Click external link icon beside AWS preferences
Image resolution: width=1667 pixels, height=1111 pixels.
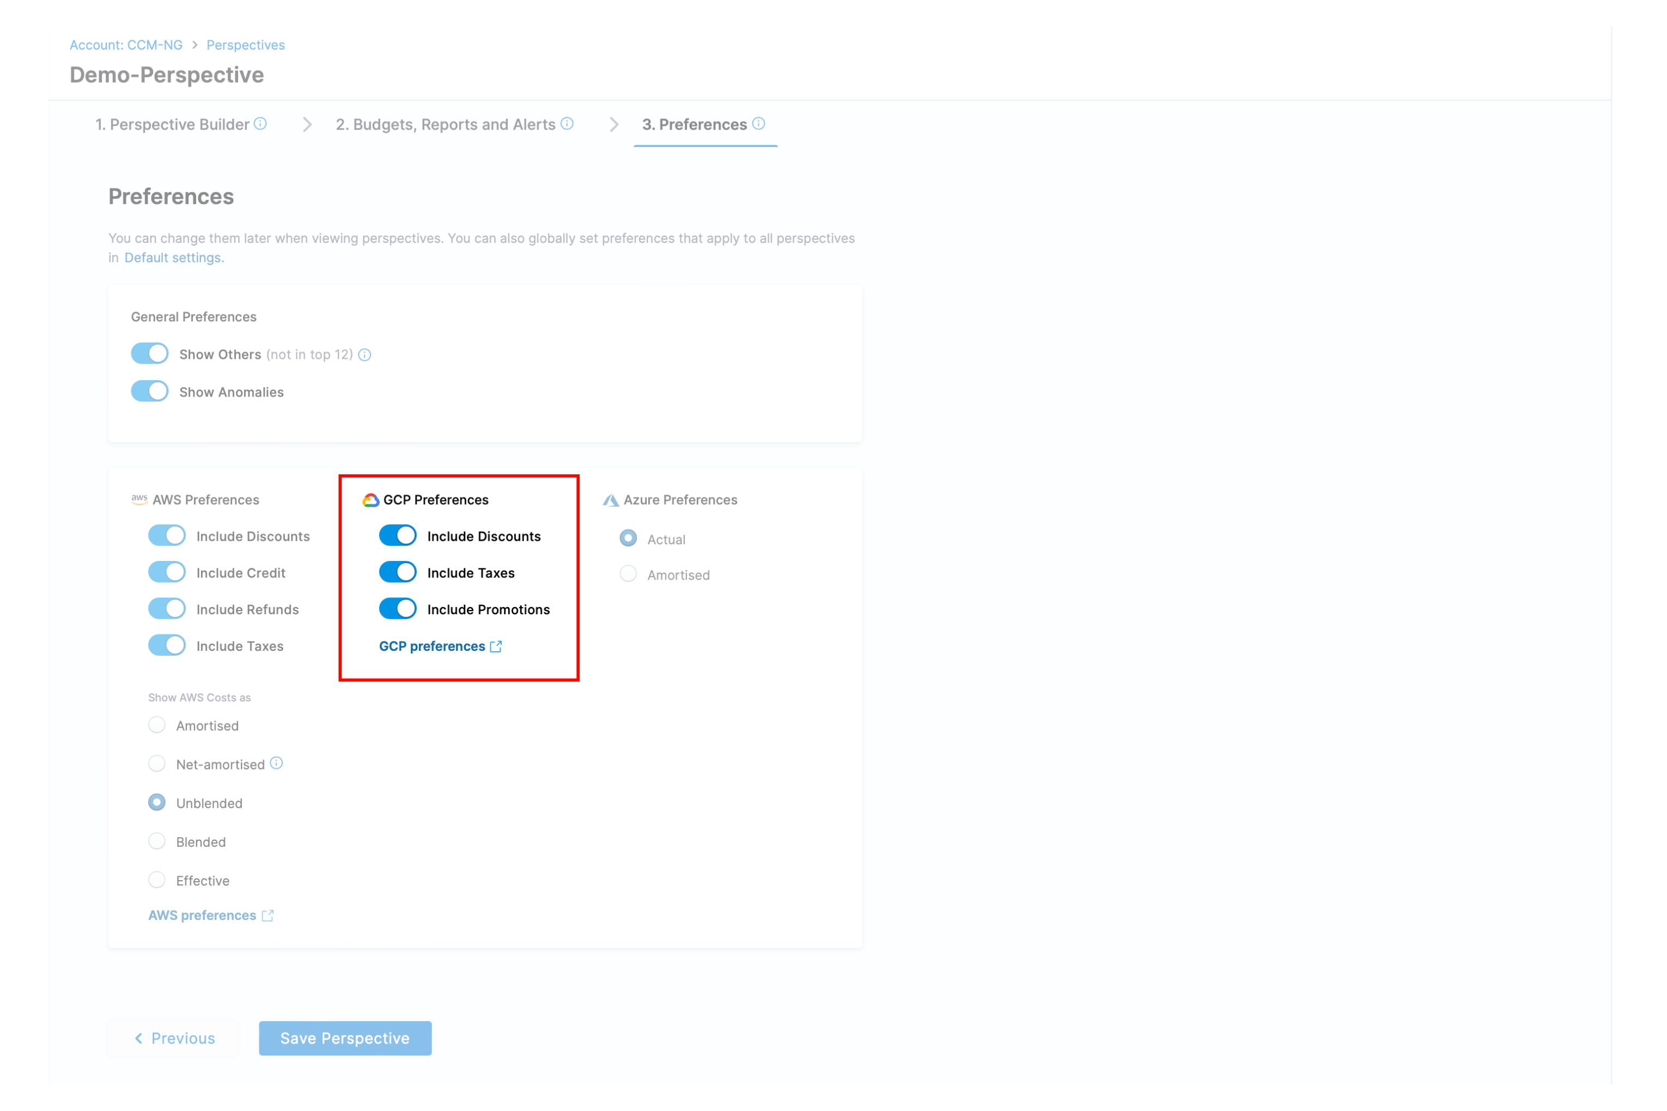267,915
